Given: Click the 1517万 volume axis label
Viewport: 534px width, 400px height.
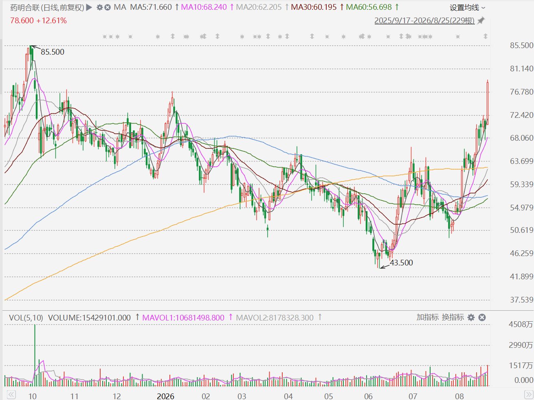Looking at the screenshot, I should pyautogui.click(x=521, y=365).
